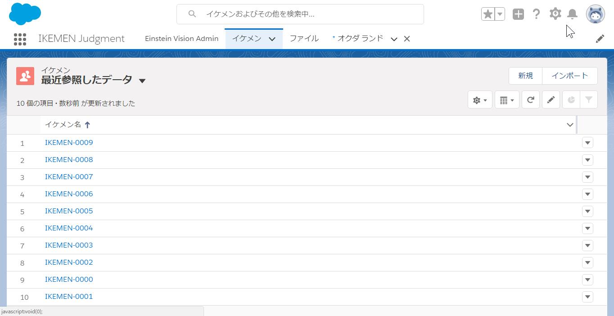Click the Salesforce cloud logo
Viewport: 614px width, 316px height.
[25, 14]
